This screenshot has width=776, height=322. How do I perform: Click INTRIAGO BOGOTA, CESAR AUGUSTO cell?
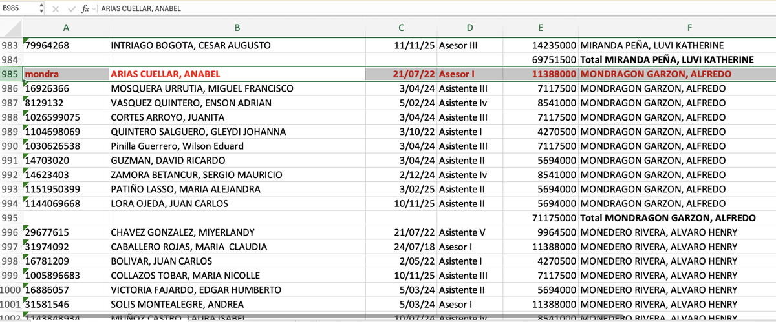237,46
